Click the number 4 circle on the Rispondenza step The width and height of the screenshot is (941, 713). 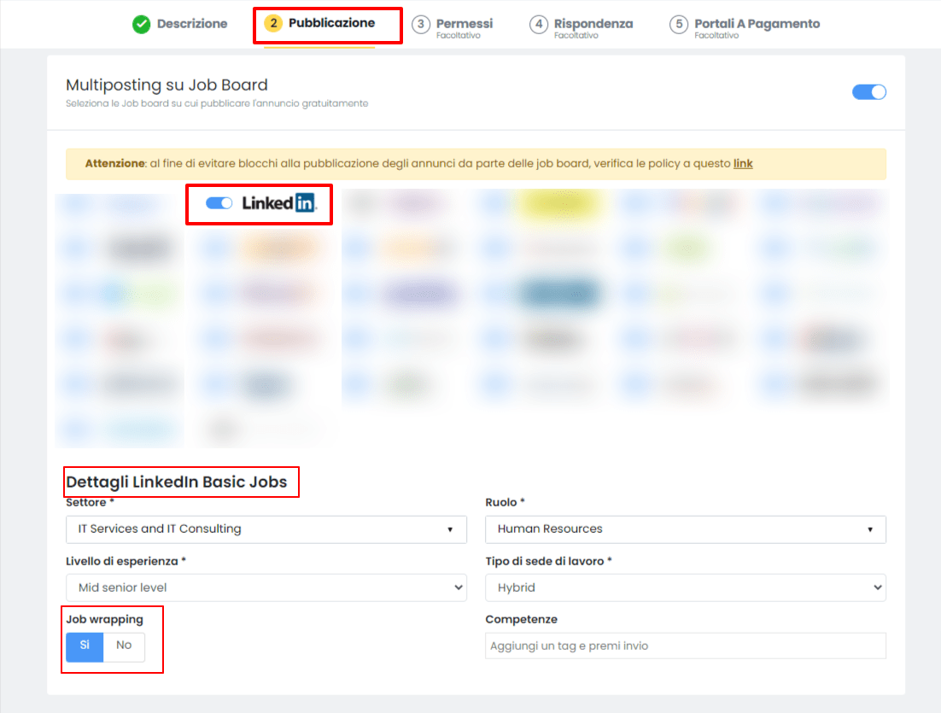point(539,25)
